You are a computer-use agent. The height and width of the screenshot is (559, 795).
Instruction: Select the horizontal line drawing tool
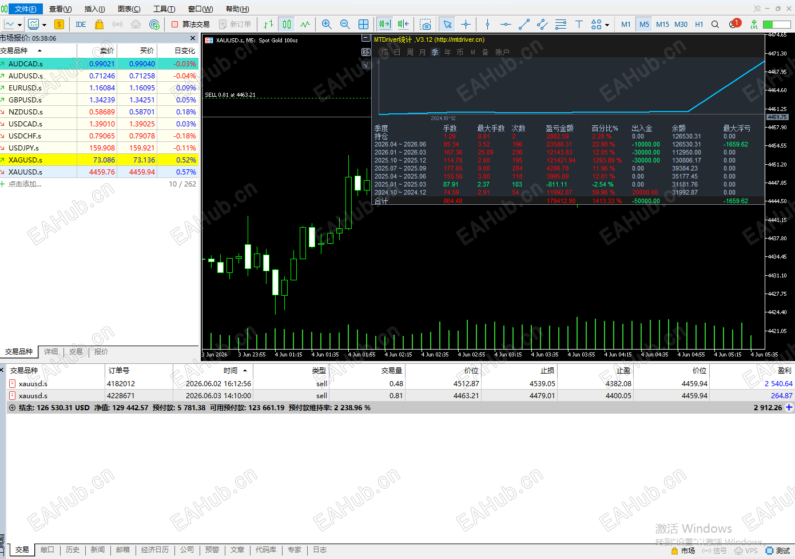[x=506, y=24]
